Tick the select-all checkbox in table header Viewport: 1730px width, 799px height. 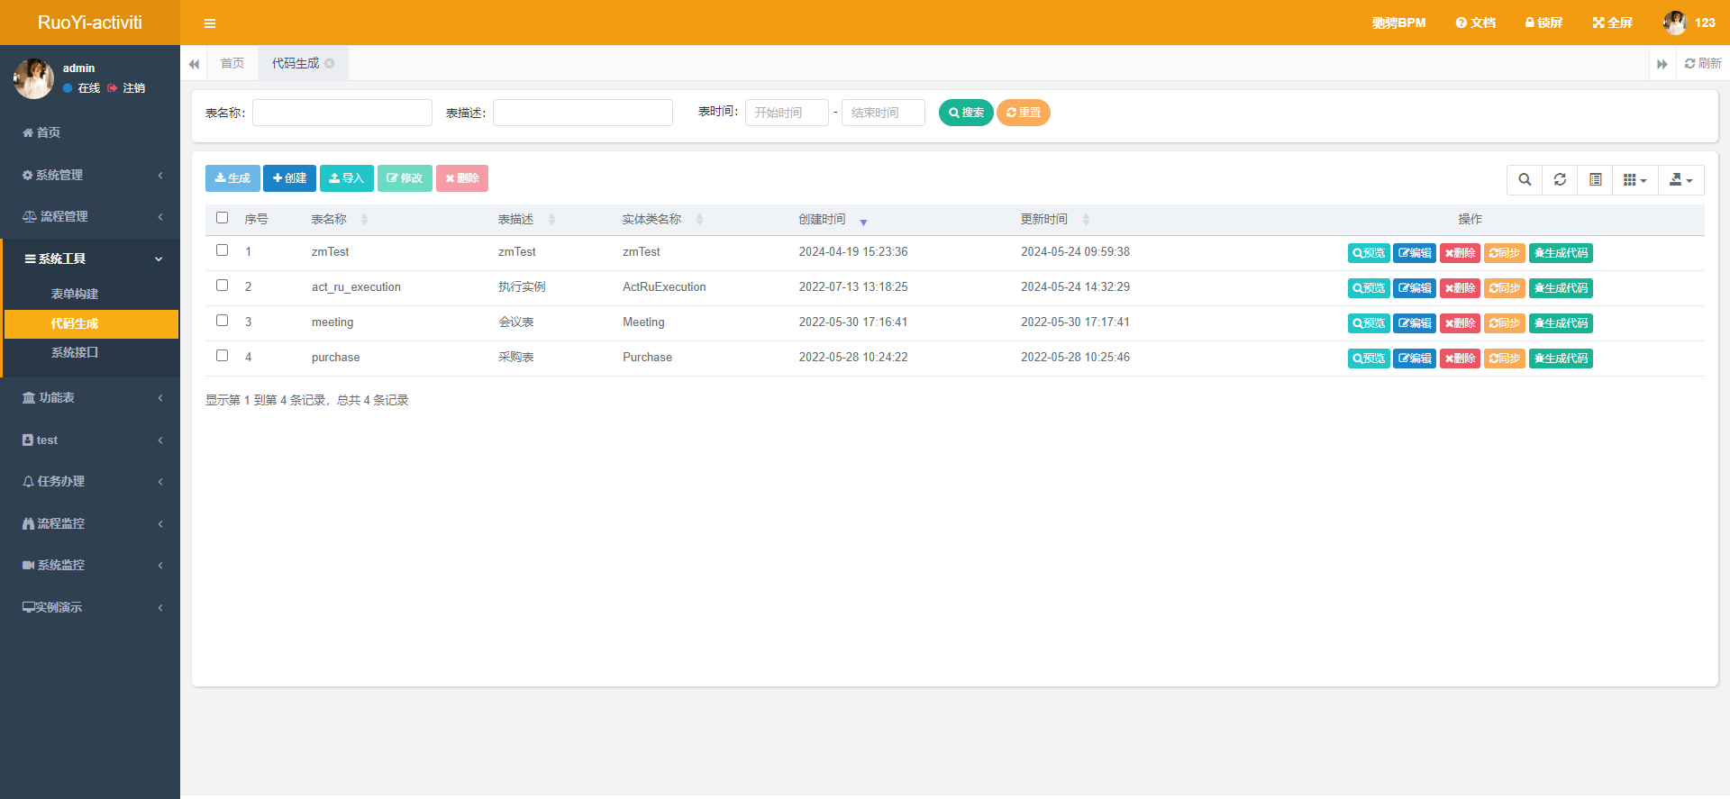(223, 218)
